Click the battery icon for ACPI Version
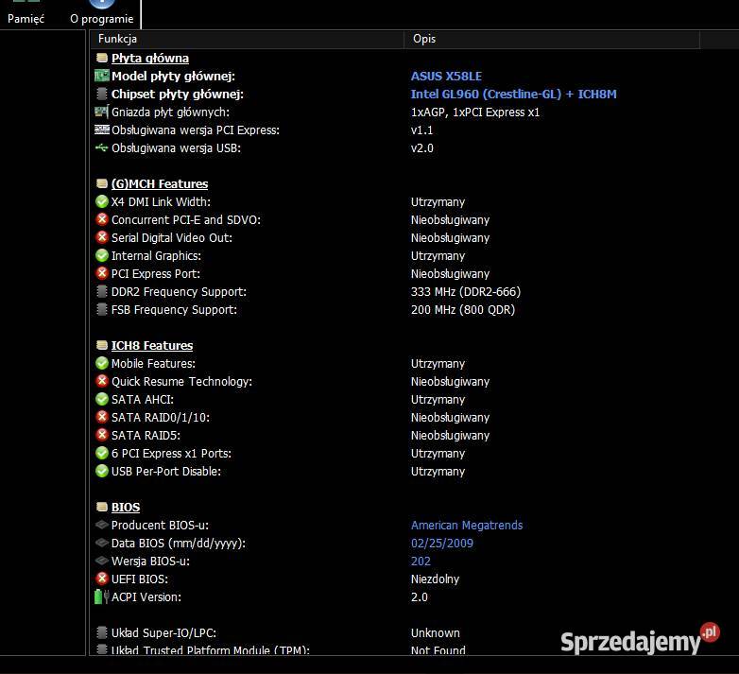Viewport: 739px width, 674px height. coord(102,596)
